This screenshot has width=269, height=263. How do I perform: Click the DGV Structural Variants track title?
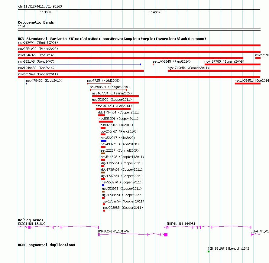[x=112, y=39]
